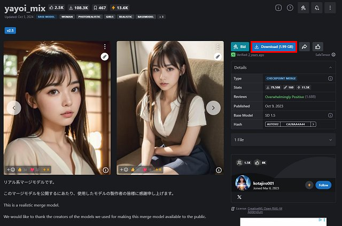Show next image with right arrow
Screen dimensions: 342x226
click(213, 108)
